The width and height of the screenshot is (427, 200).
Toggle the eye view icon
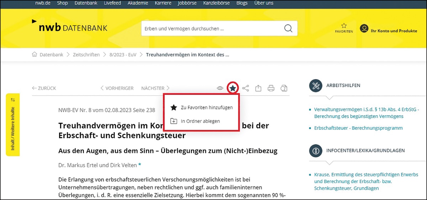click(220, 88)
